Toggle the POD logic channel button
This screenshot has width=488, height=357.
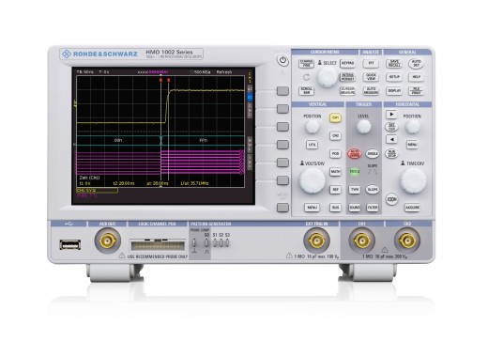click(x=335, y=154)
